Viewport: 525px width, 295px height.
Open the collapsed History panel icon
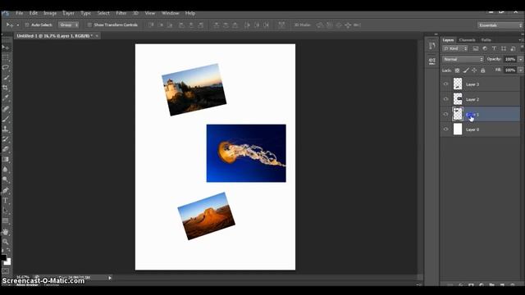point(432,46)
